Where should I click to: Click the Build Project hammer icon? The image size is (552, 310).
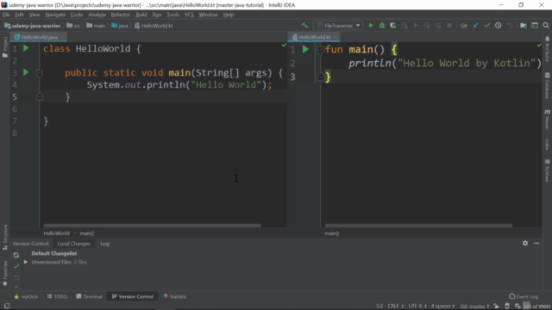coord(304,25)
